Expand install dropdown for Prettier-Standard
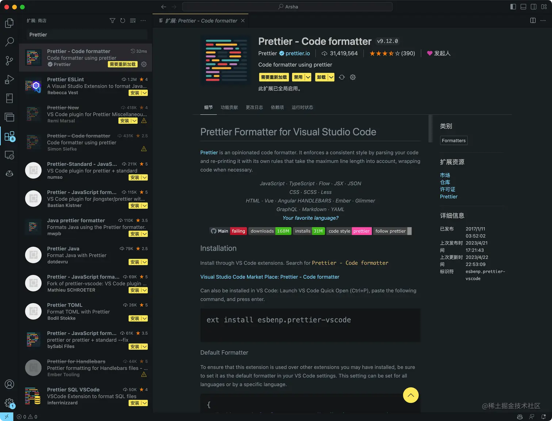The height and width of the screenshot is (421, 552). point(145,178)
